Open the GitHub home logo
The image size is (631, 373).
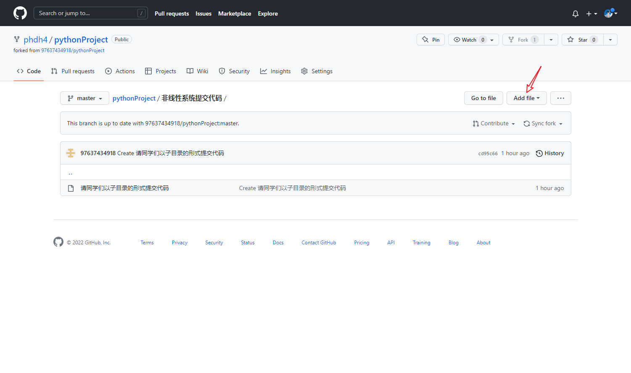point(20,13)
